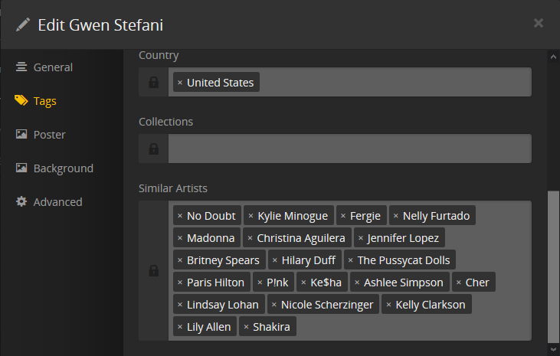560x356 pixels.
Task: Toggle the Collections field lock
Action: pyautogui.click(x=154, y=149)
